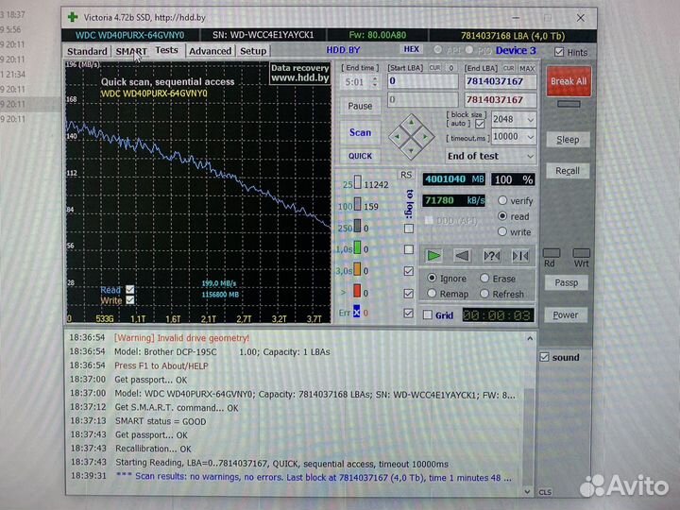Click the right arrow on the navigation diamond
680x510 pixels.
coord(423,136)
